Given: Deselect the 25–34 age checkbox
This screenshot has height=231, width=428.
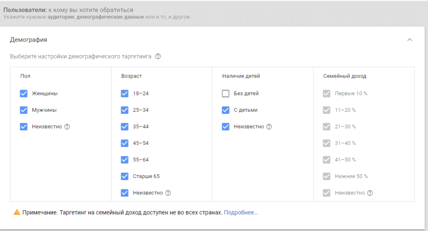Looking at the screenshot, I should pos(125,110).
